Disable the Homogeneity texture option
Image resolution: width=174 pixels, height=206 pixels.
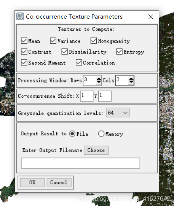pos(94,41)
